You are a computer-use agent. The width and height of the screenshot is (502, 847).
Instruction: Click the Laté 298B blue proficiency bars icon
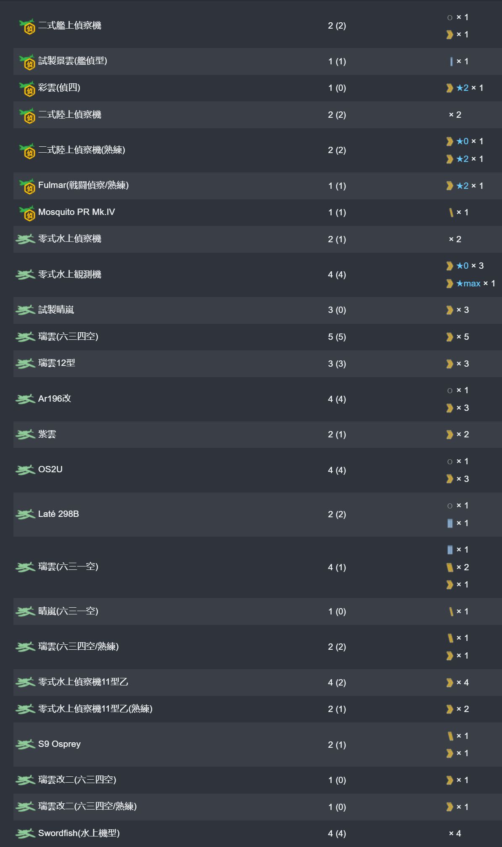(450, 523)
